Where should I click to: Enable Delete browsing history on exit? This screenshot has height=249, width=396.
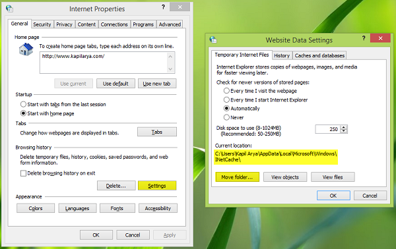coord(23,173)
